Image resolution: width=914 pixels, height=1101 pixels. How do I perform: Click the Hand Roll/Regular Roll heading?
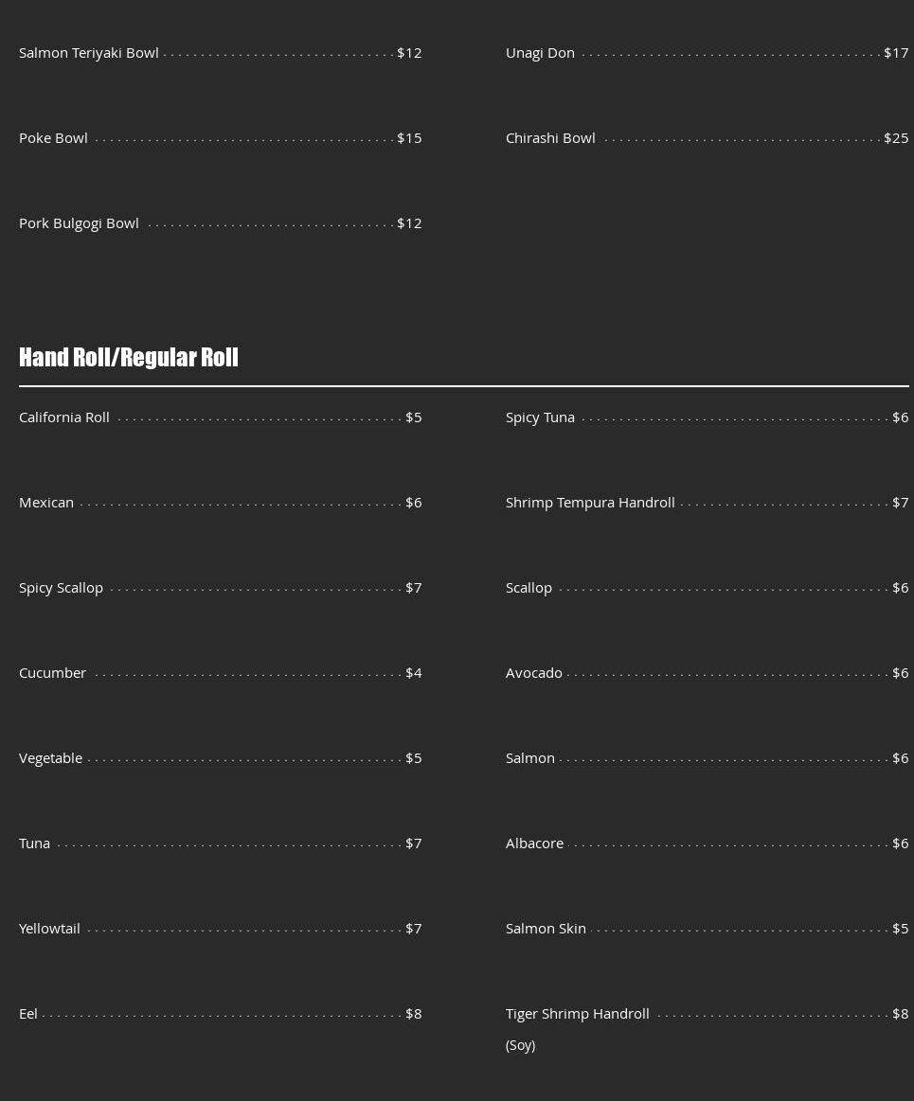[x=129, y=357]
